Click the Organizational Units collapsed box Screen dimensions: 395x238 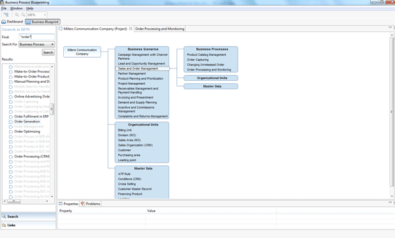click(x=211, y=78)
